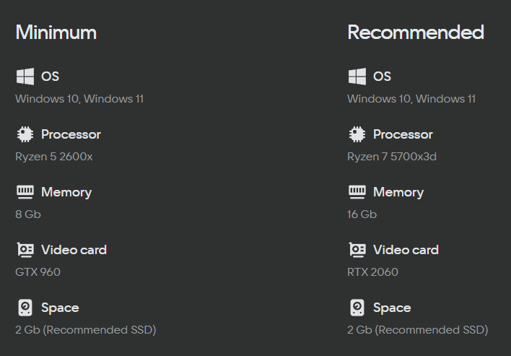Click the RAM memory icon under Recommended

[x=357, y=192]
